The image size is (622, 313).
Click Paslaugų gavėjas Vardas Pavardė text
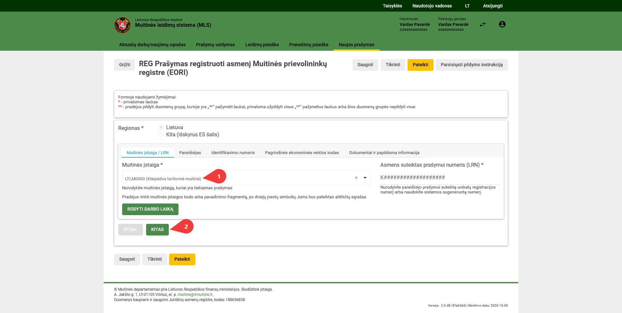(x=453, y=24)
